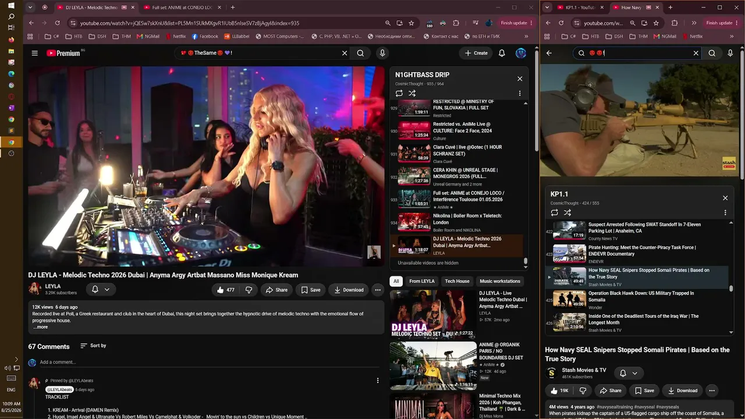Image resolution: width=745 pixels, height=419 pixels.
Task: Save the DJ LEYLA video to playlist
Action: [311, 290]
